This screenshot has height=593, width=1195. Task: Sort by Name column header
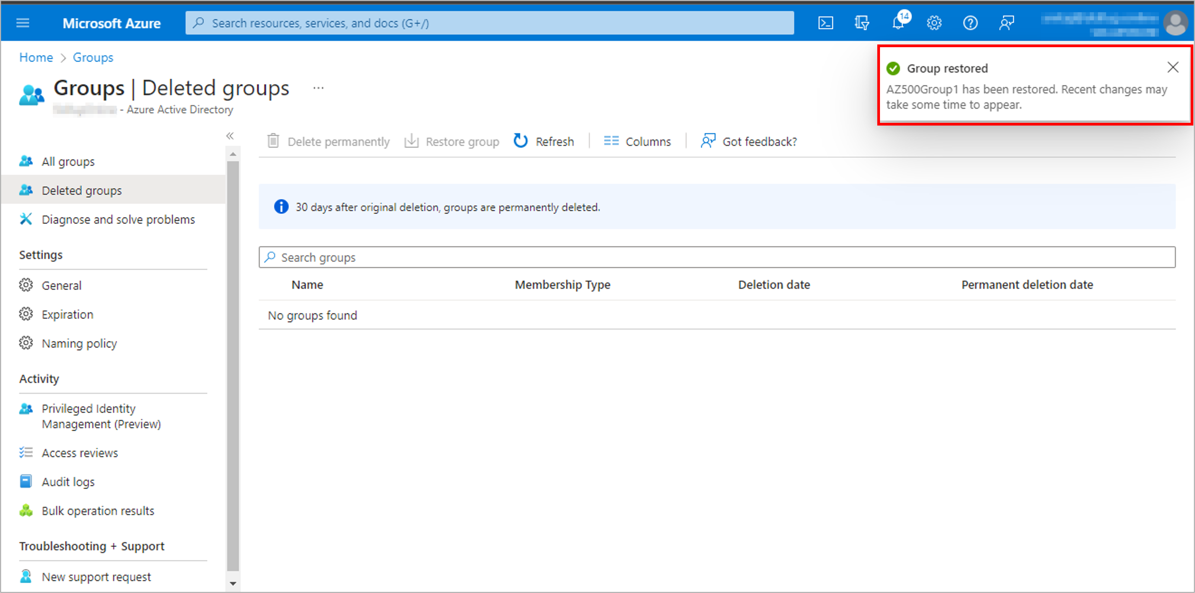pyautogui.click(x=307, y=284)
